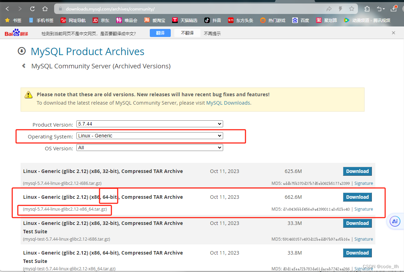This screenshot has height=272, width=404.
Task: Open the 聚划算 bookmark
Action: click(x=326, y=20)
